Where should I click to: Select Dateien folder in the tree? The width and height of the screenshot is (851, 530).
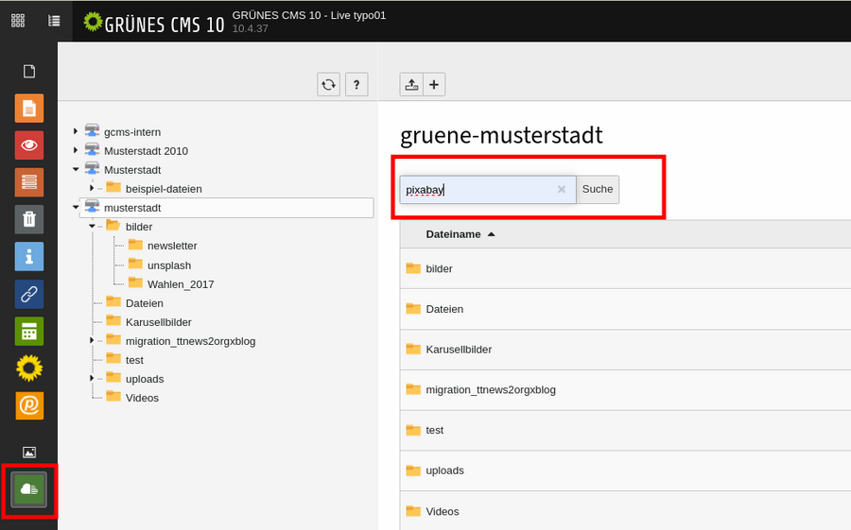tap(145, 303)
